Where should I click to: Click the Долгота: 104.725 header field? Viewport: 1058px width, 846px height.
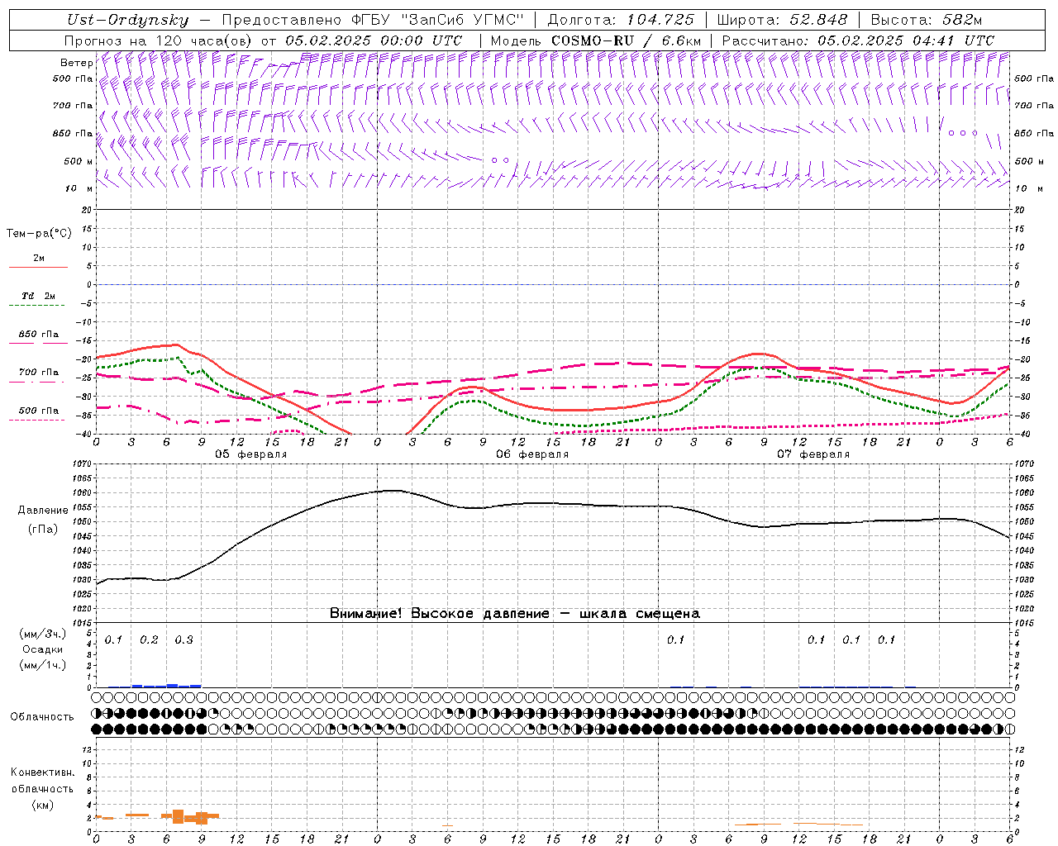[x=620, y=20]
